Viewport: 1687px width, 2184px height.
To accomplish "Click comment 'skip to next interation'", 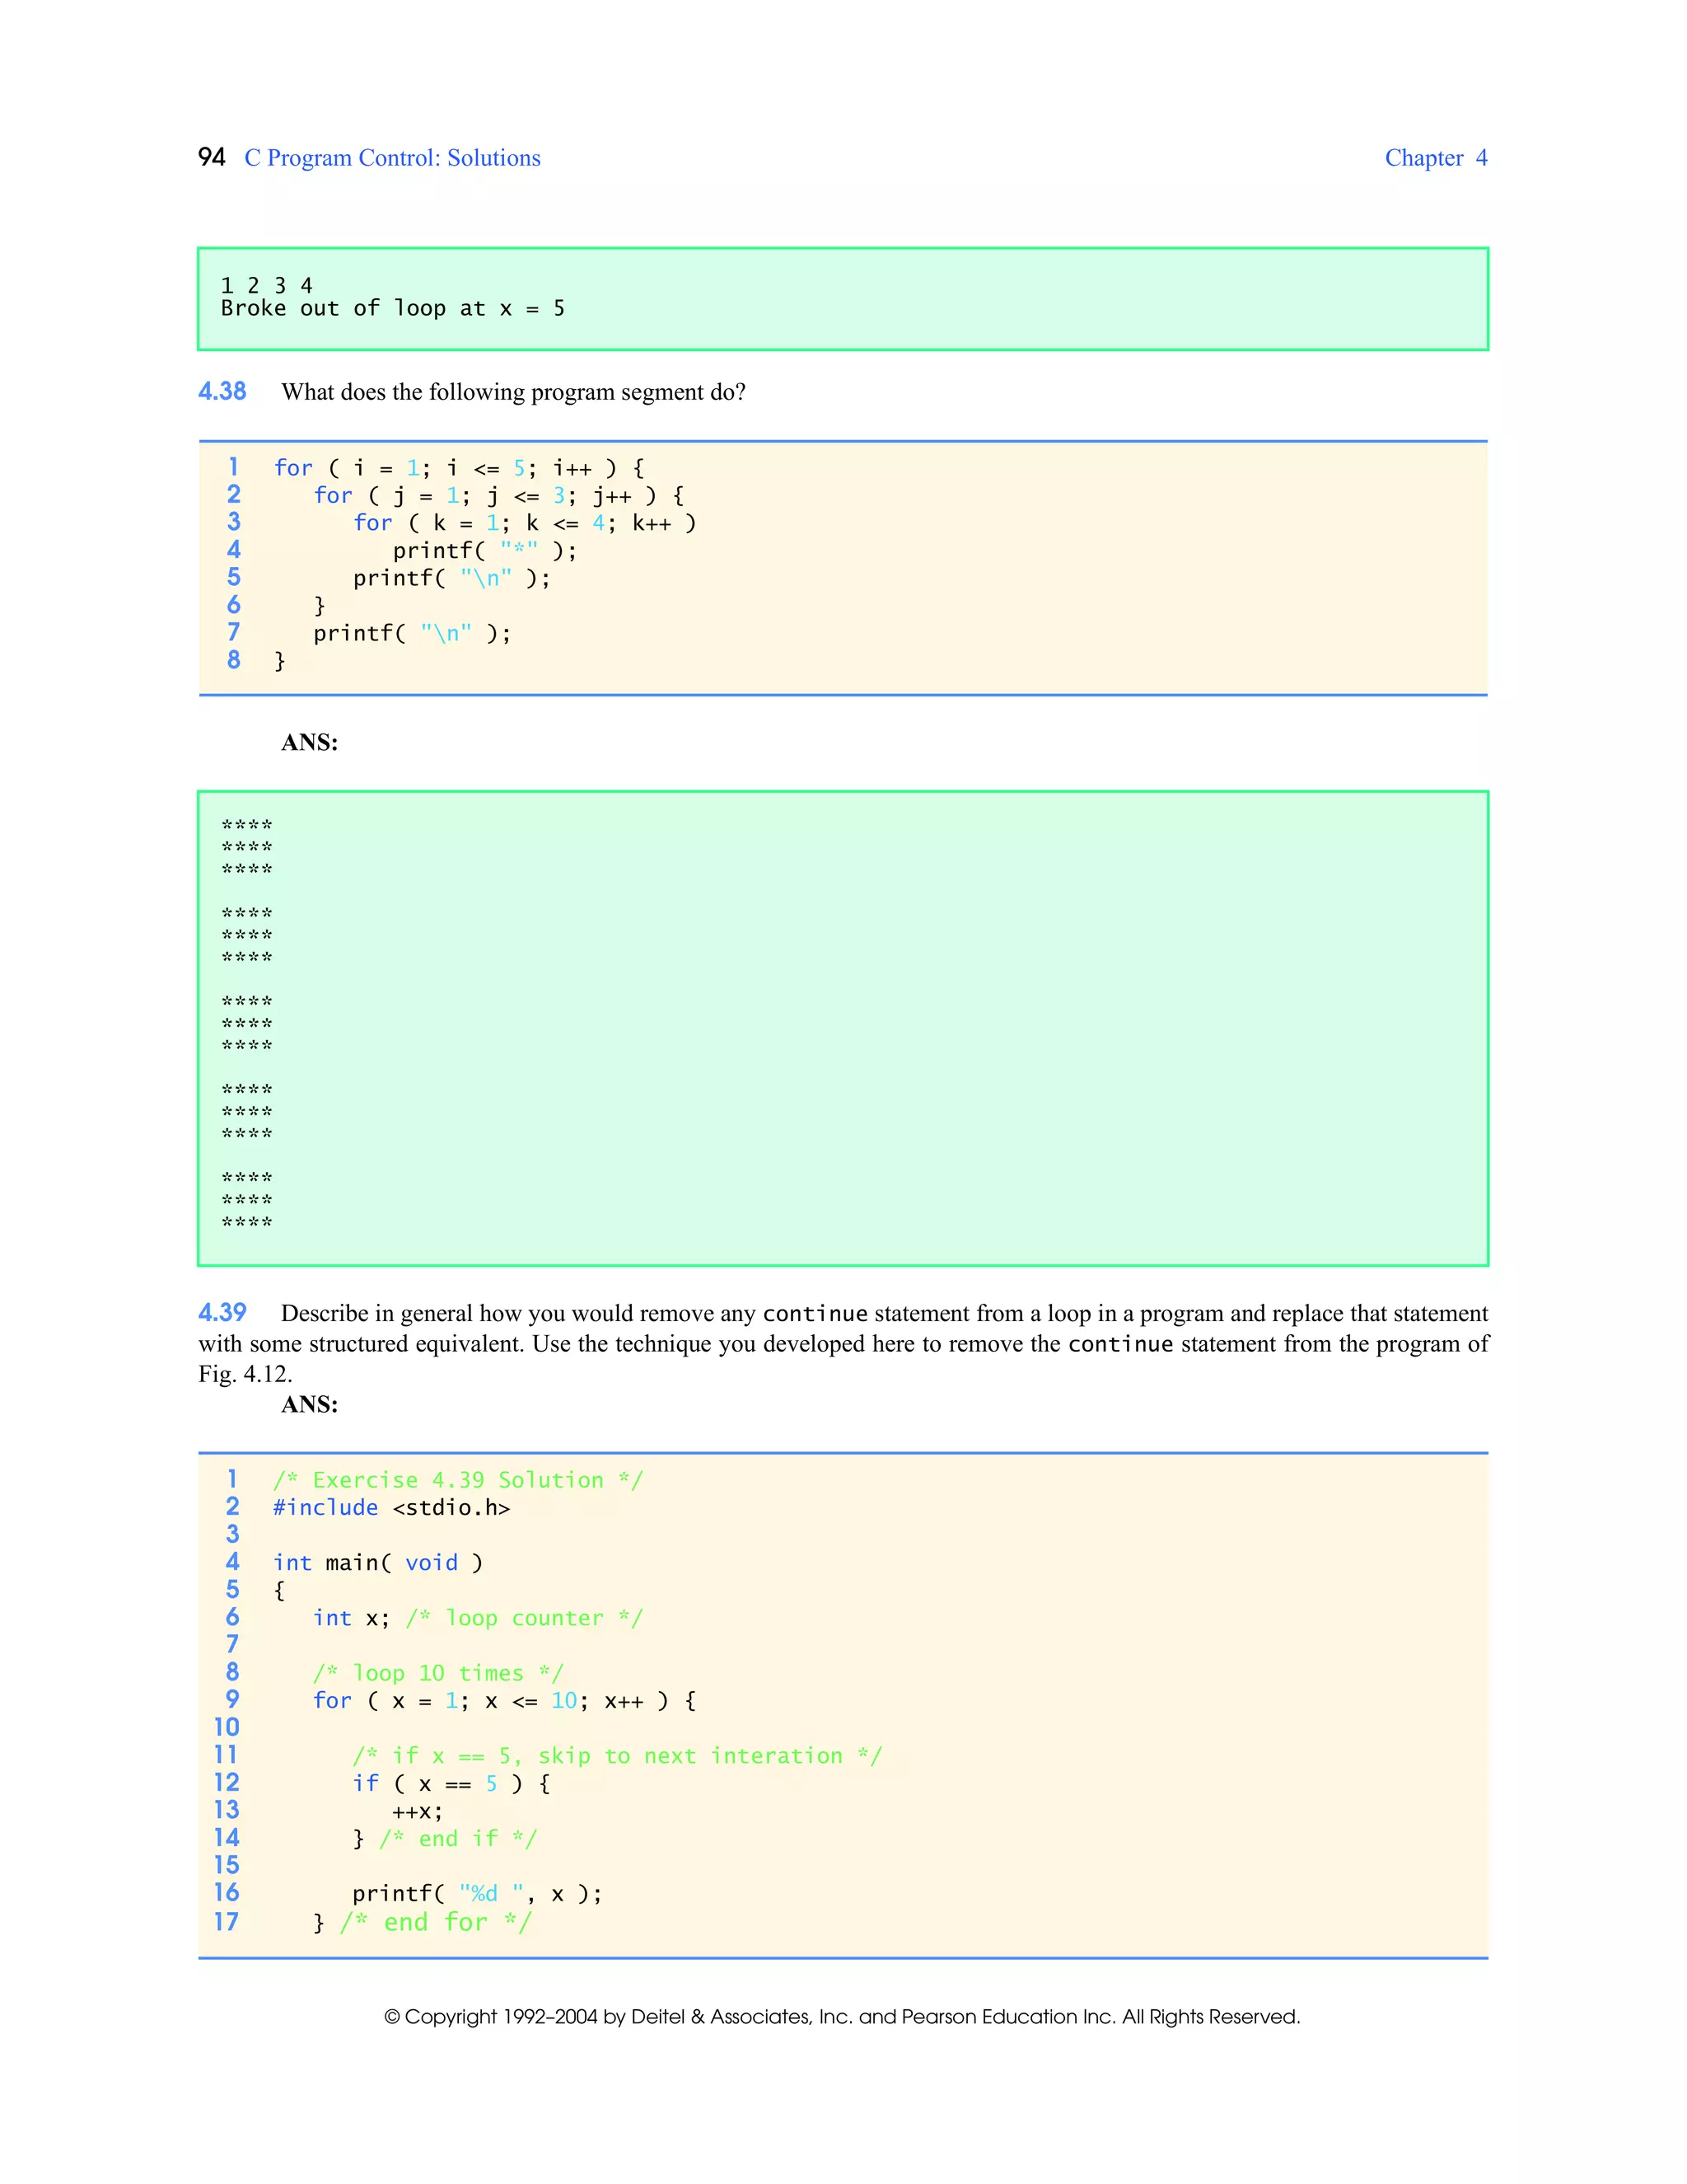I will coord(690,1756).
